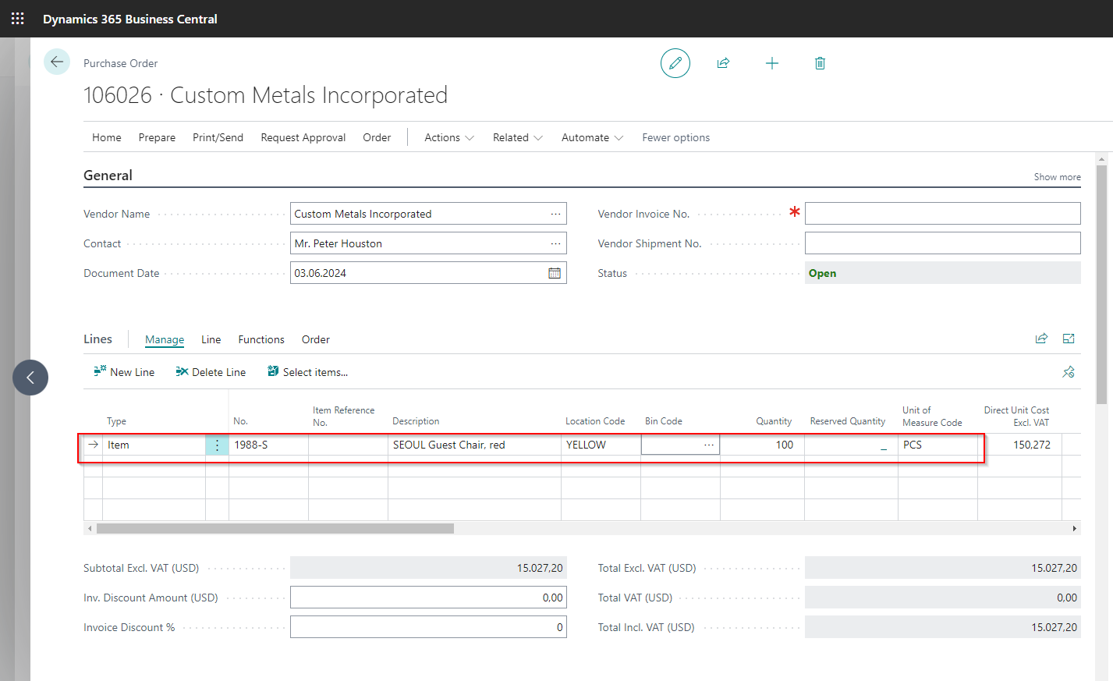Click Fewer options
Viewport: 1113px width, 681px height.
coord(676,137)
